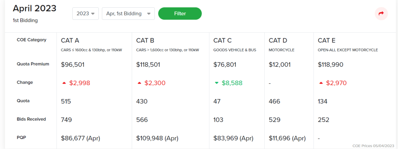Click the April 2023 title

coord(35,8)
